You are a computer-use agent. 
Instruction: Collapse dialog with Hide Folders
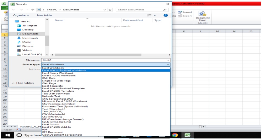pyautogui.click(x=23, y=83)
